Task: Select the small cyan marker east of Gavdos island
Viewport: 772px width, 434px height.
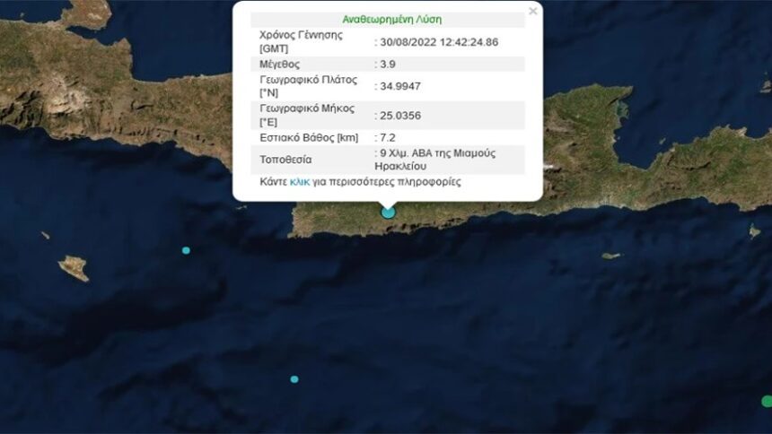Action: pyautogui.click(x=186, y=250)
